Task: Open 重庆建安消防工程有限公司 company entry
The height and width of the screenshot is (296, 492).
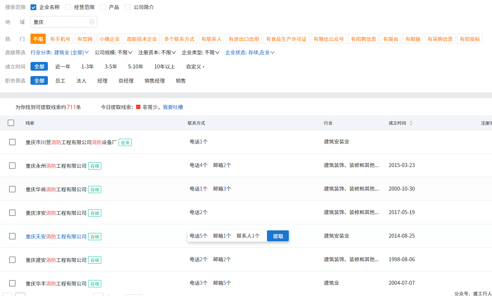Action: (56, 260)
